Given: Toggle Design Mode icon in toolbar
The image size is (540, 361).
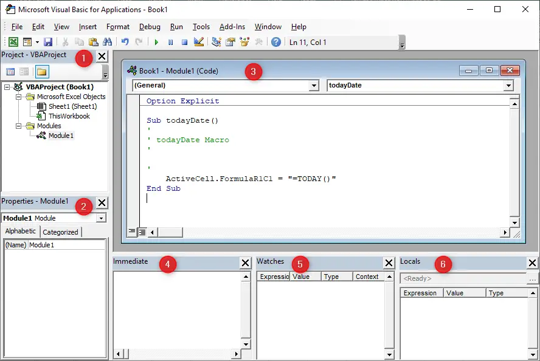Looking at the screenshot, I should [x=199, y=42].
